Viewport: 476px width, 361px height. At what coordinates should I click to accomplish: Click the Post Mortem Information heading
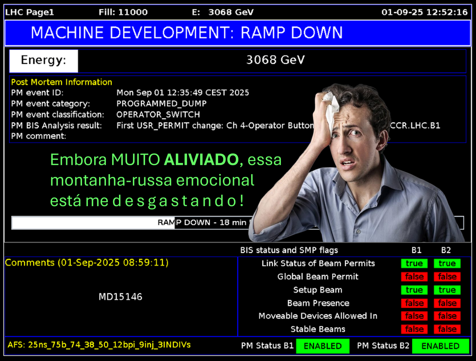(62, 82)
